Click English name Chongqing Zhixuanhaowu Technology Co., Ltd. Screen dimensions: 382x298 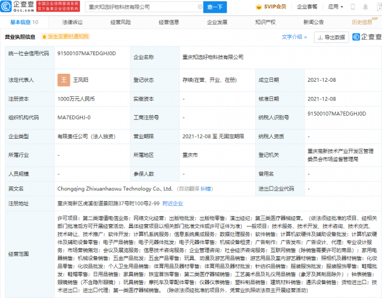click(115, 189)
